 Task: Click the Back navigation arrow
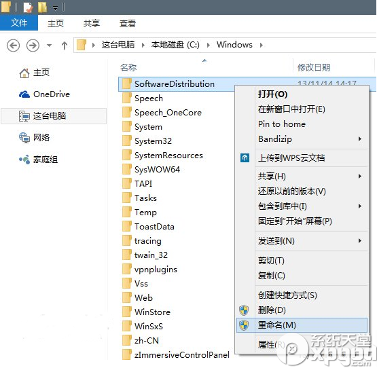(13, 45)
